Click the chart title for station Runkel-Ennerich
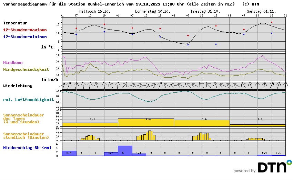293x180 pixels. [131, 4]
